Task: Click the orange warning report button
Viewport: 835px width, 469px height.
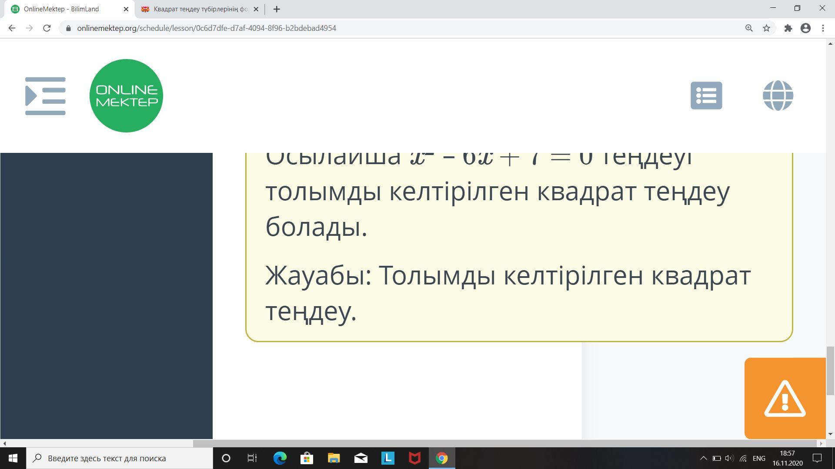Action: tap(785, 398)
